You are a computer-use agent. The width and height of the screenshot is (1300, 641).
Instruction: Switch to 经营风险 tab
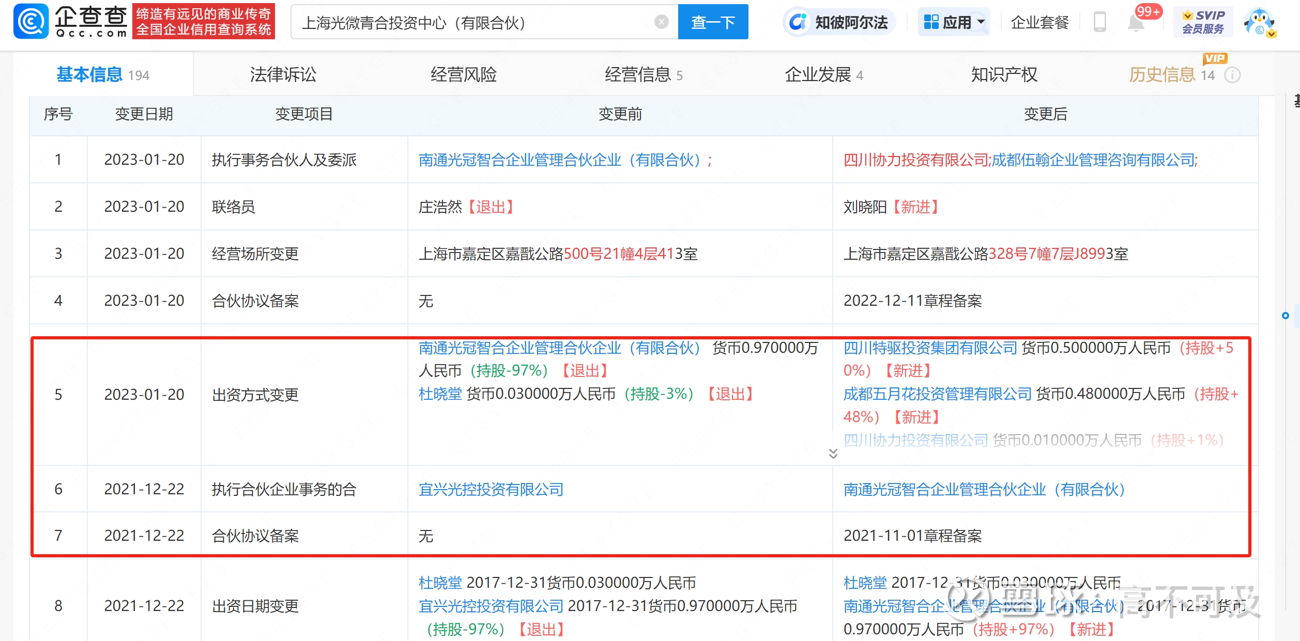(464, 75)
